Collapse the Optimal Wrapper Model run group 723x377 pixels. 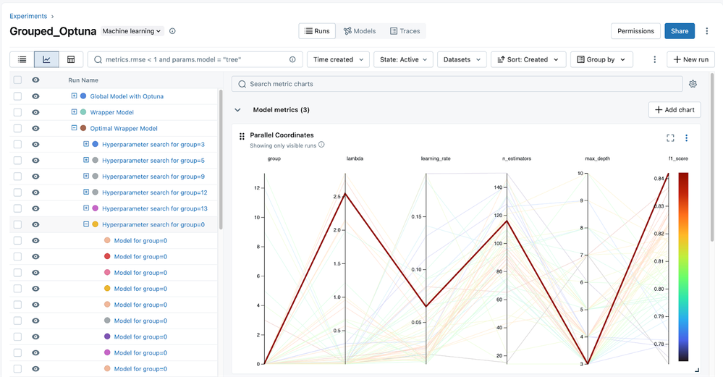coord(74,128)
